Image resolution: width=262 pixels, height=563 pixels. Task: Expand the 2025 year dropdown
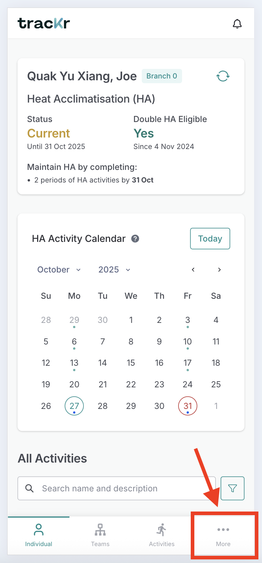point(114,270)
